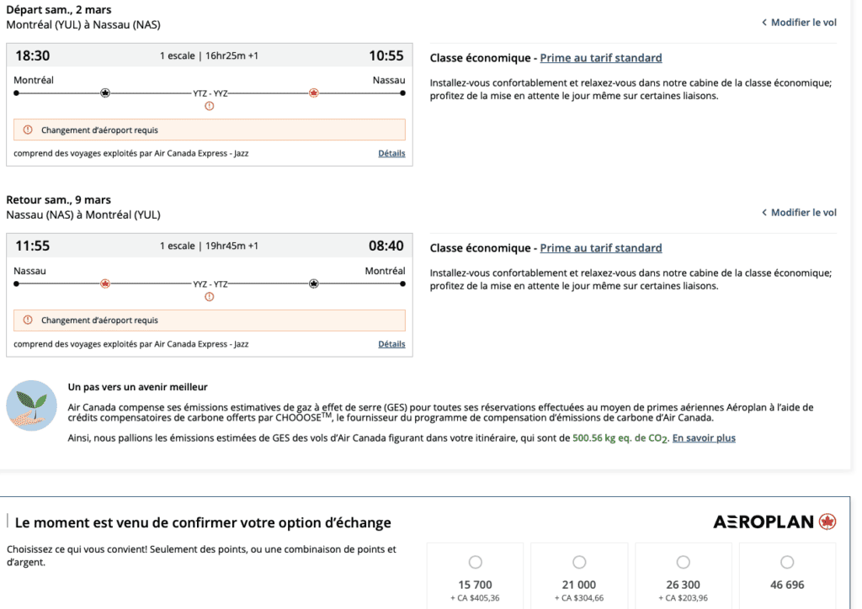Screen dimensions: 862x609
Task: Click the En savoir plus link
Action: [x=704, y=438]
